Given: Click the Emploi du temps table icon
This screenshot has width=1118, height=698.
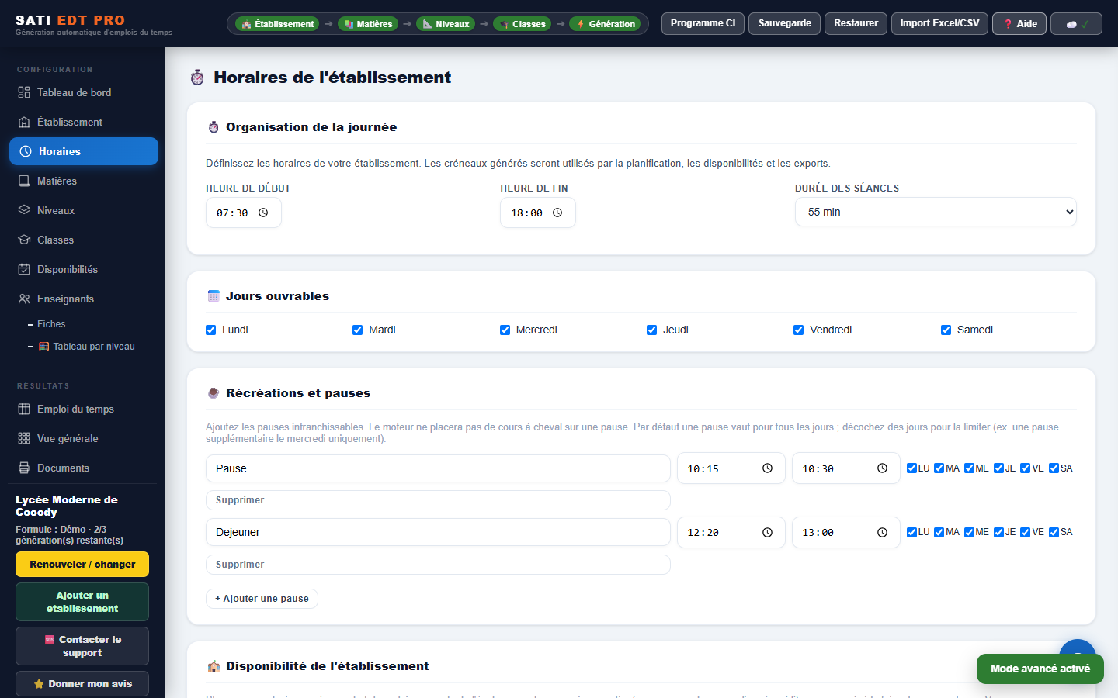Looking at the screenshot, I should tap(24, 409).
